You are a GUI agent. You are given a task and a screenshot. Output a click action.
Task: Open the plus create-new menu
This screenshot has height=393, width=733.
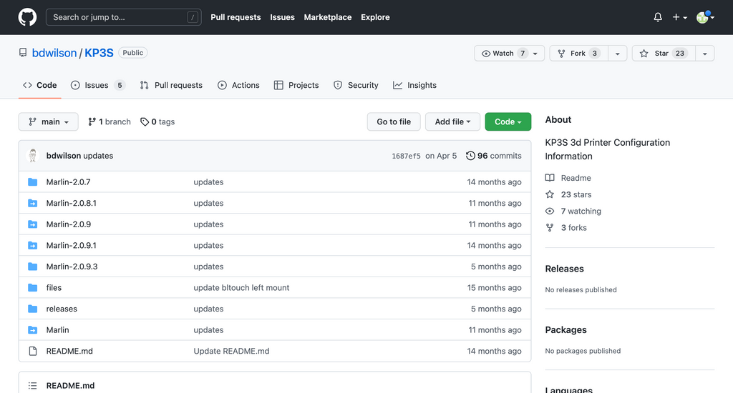click(x=679, y=17)
